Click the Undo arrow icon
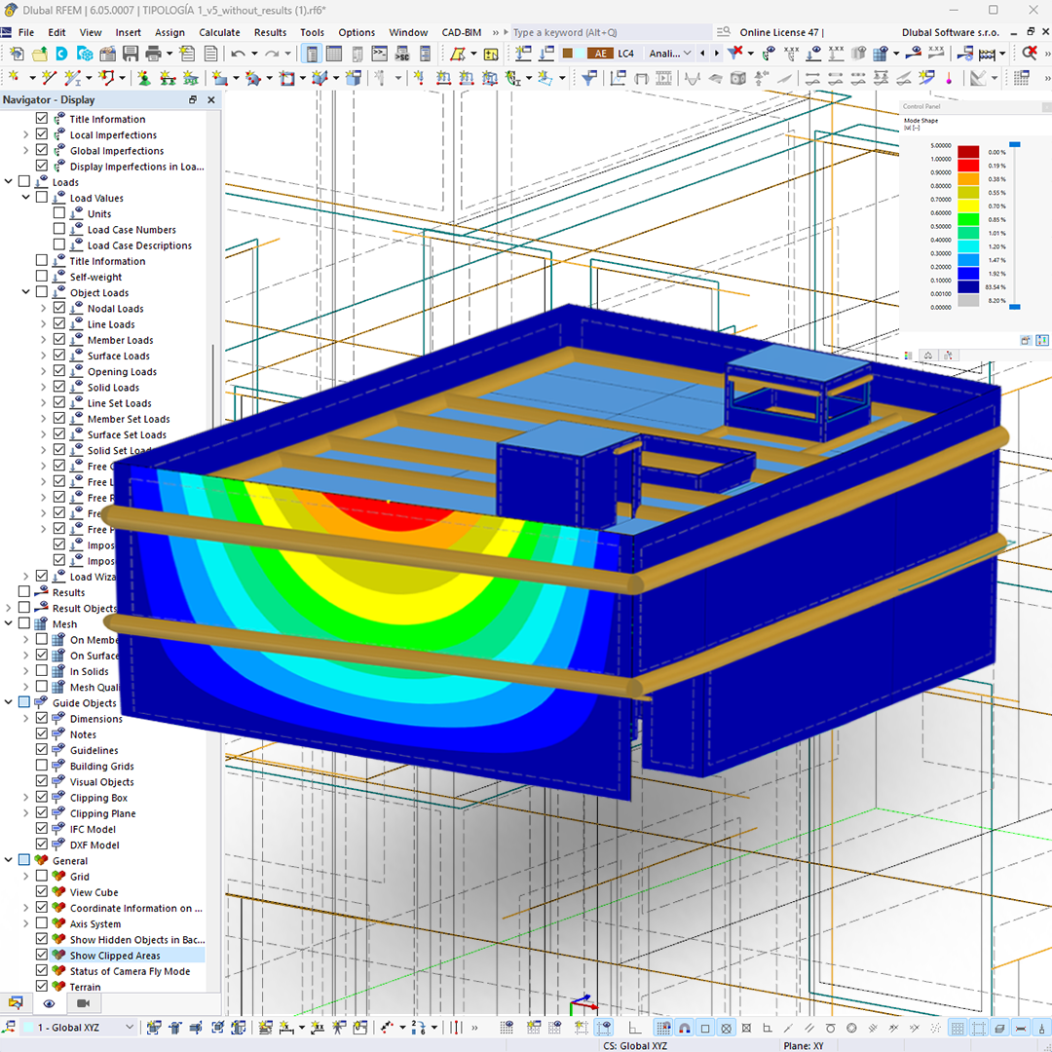Viewport: 1052px width, 1052px height. tap(239, 54)
